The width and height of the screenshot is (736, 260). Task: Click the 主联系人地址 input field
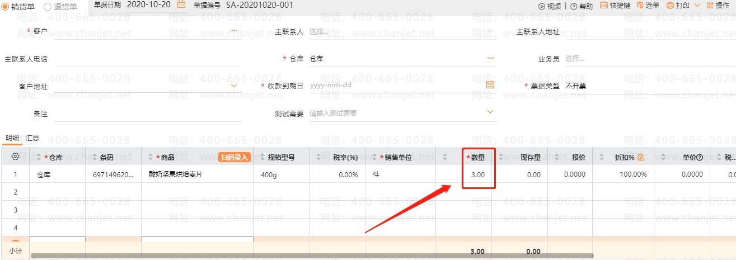coord(650,32)
